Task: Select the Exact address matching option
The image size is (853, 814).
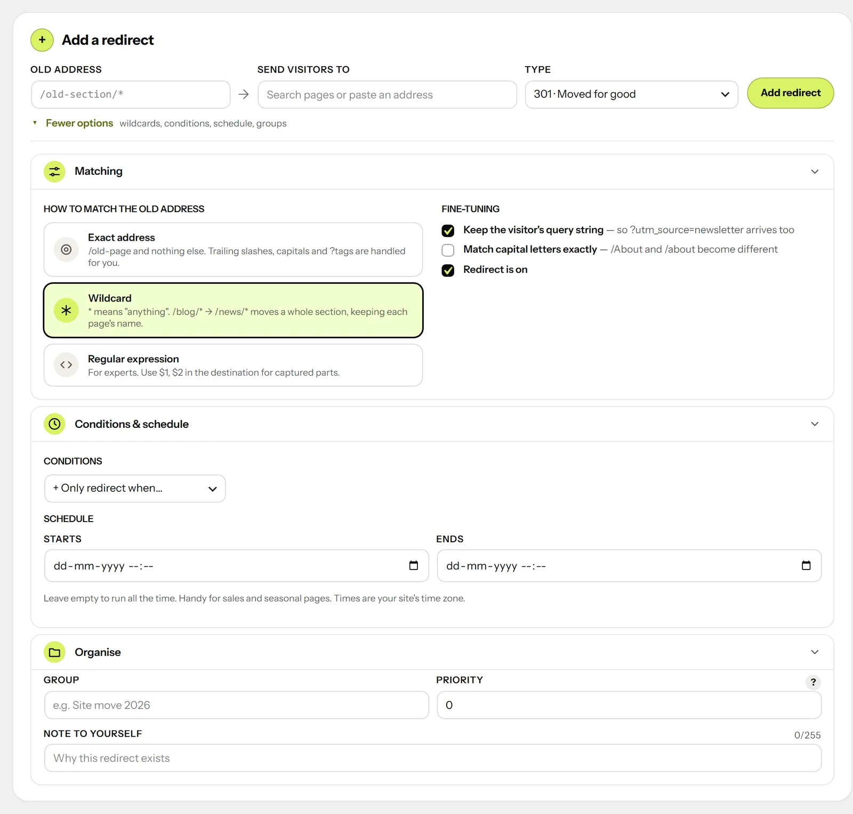Action: point(233,249)
